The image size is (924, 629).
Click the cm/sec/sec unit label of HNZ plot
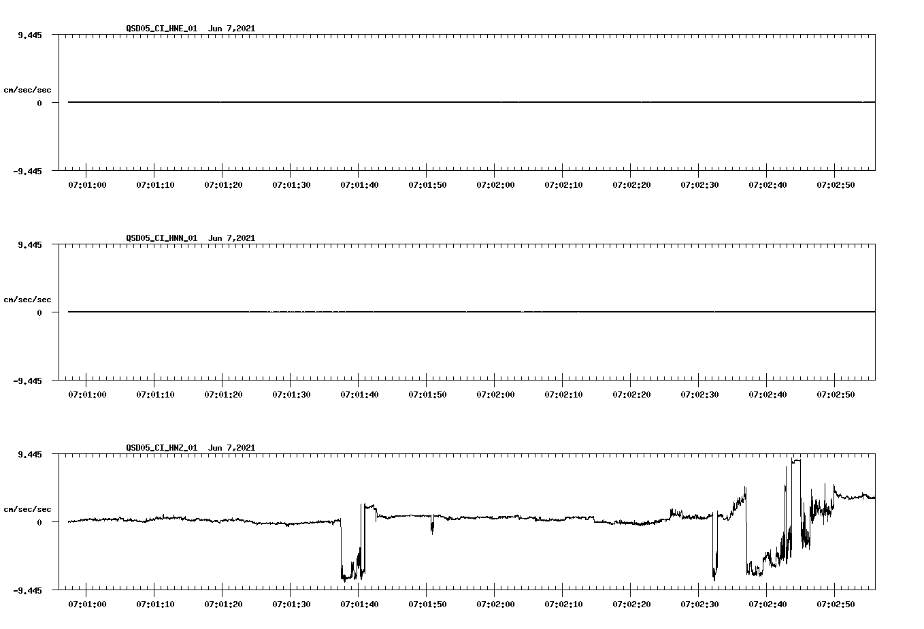(x=27, y=509)
